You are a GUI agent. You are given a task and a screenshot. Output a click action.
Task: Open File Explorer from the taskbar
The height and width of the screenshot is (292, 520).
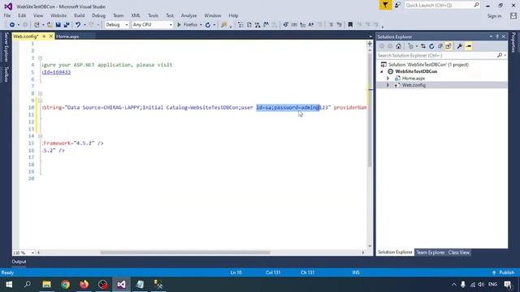point(46,285)
